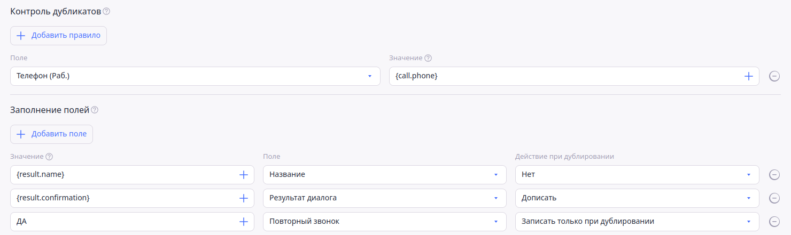This screenshot has height=235, width=791.
Task: Click plus icon in {result.confirmation} field
Action: point(243,198)
